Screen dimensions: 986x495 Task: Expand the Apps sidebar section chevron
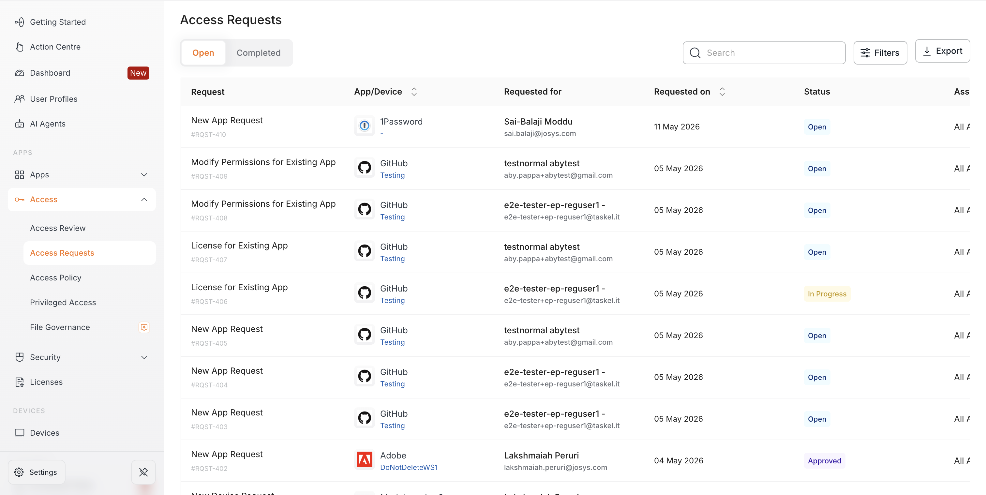144,174
